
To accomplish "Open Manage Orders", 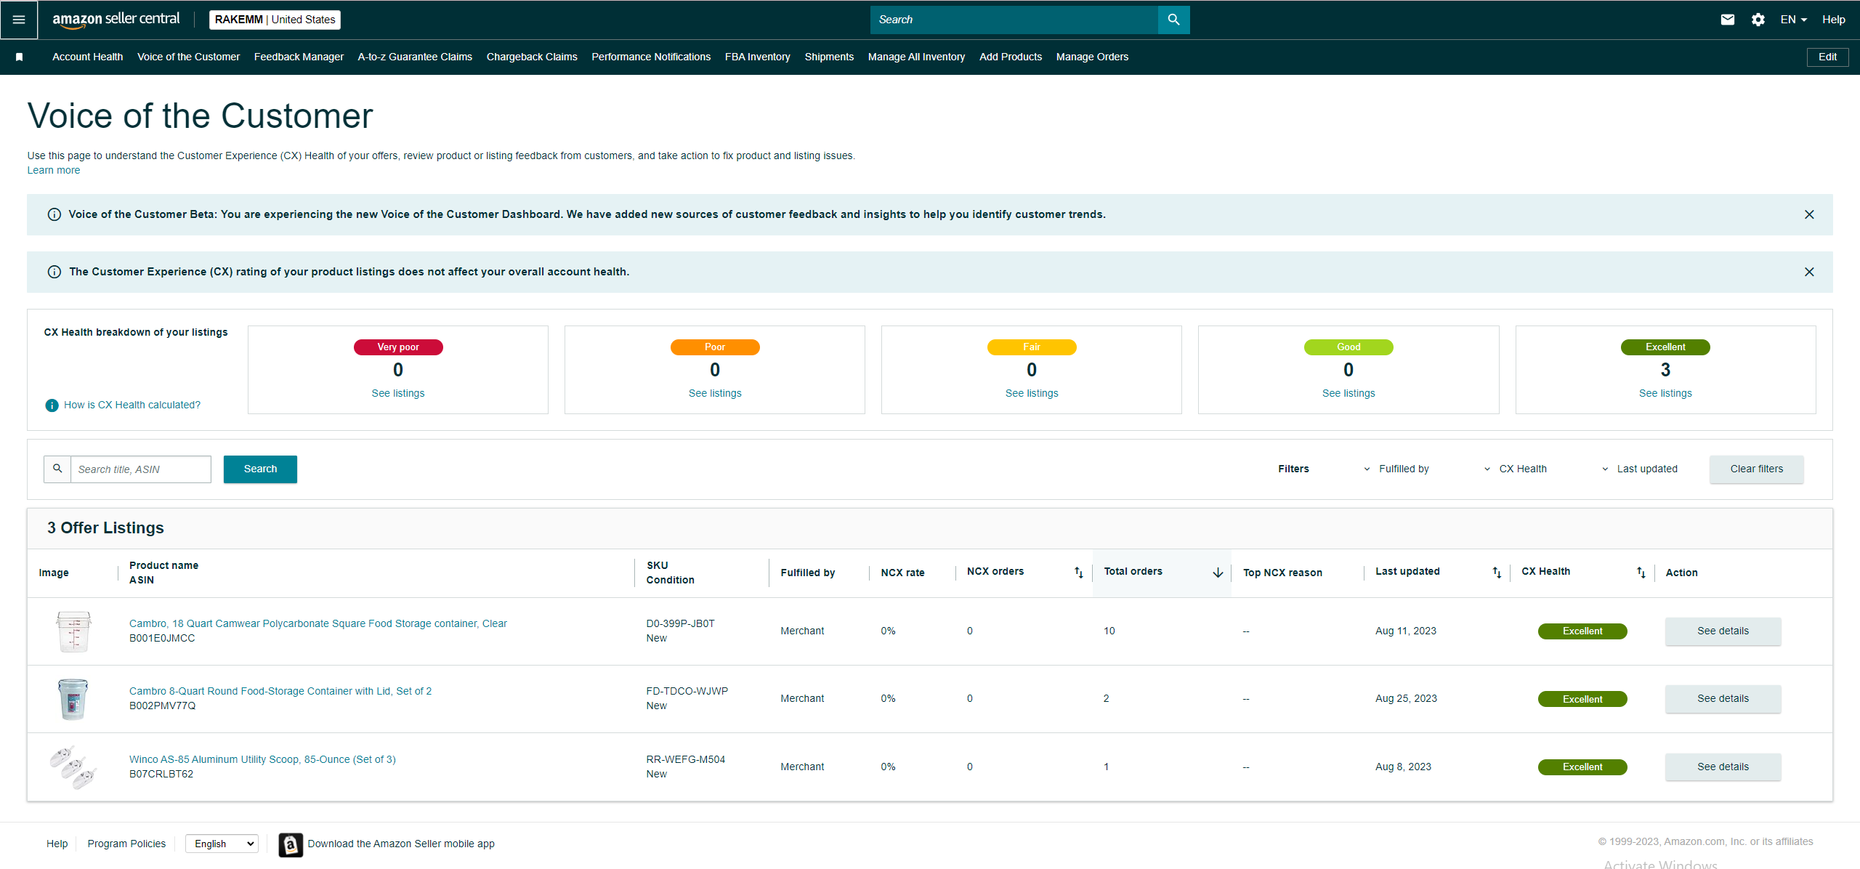I will pos(1092,57).
